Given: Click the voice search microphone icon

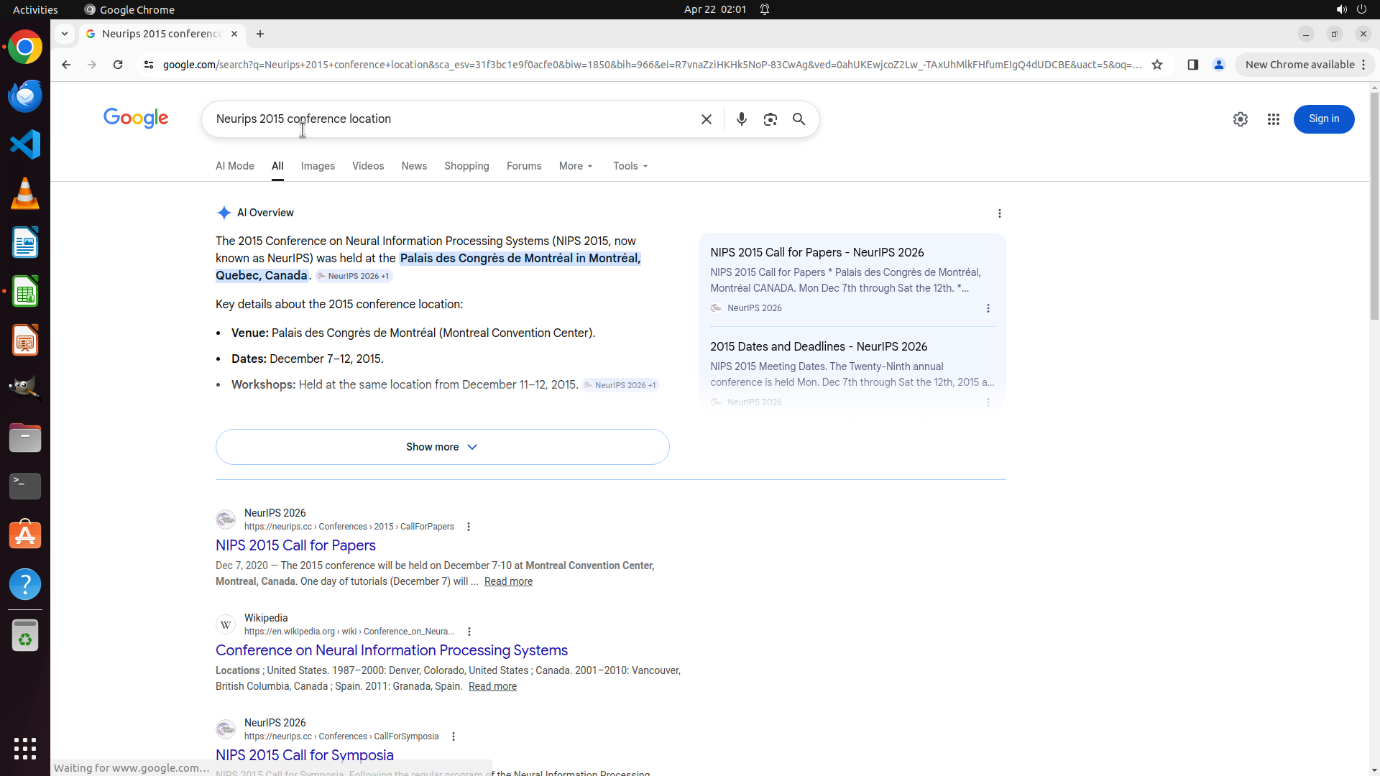Looking at the screenshot, I should (741, 119).
